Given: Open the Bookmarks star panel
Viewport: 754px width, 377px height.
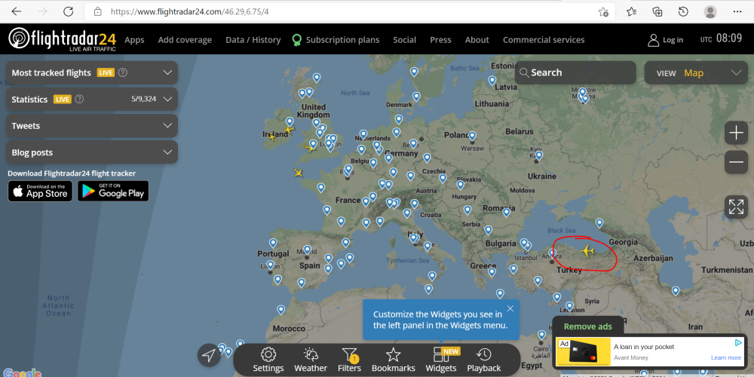Looking at the screenshot, I should pyautogui.click(x=393, y=359).
